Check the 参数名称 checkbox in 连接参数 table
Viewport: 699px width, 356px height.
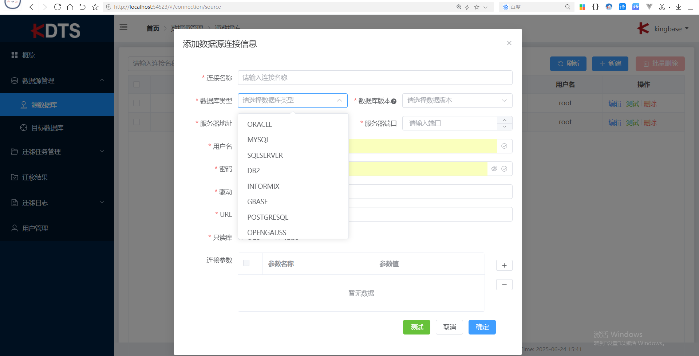(246, 263)
